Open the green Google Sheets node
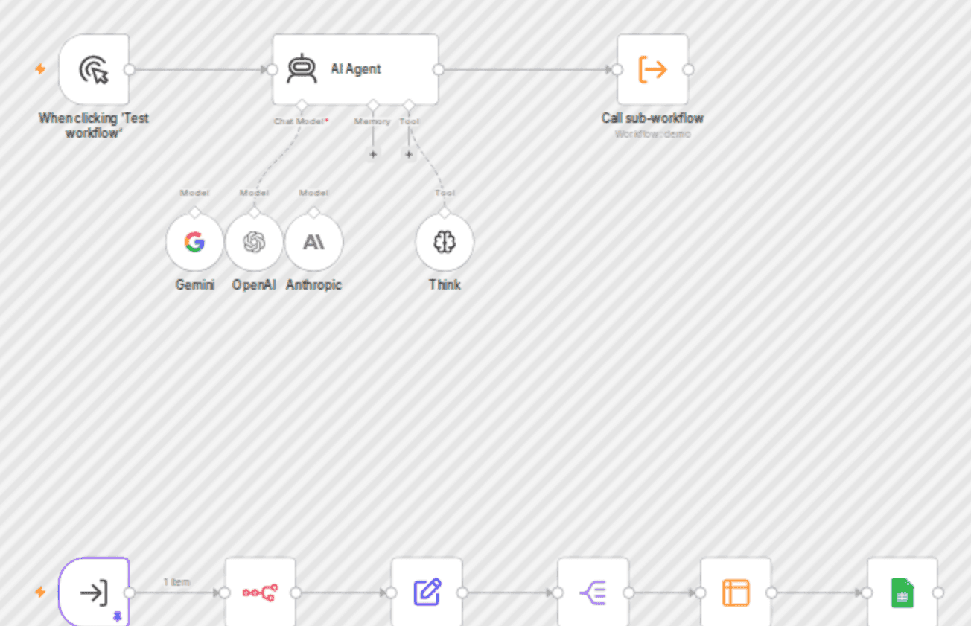Image resolution: width=971 pixels, height=626 pixels. pyautogui.click(x=902, y=593)
